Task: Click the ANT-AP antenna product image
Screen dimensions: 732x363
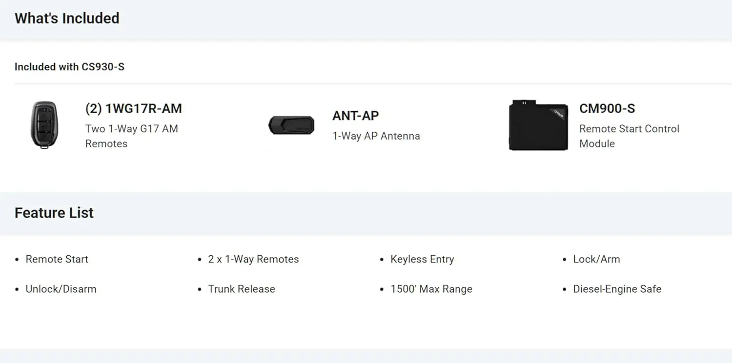Action: click(291, 125)
